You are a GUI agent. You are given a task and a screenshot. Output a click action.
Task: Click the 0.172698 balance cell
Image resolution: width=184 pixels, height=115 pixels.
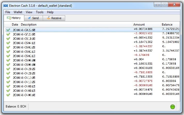[169, 64]
